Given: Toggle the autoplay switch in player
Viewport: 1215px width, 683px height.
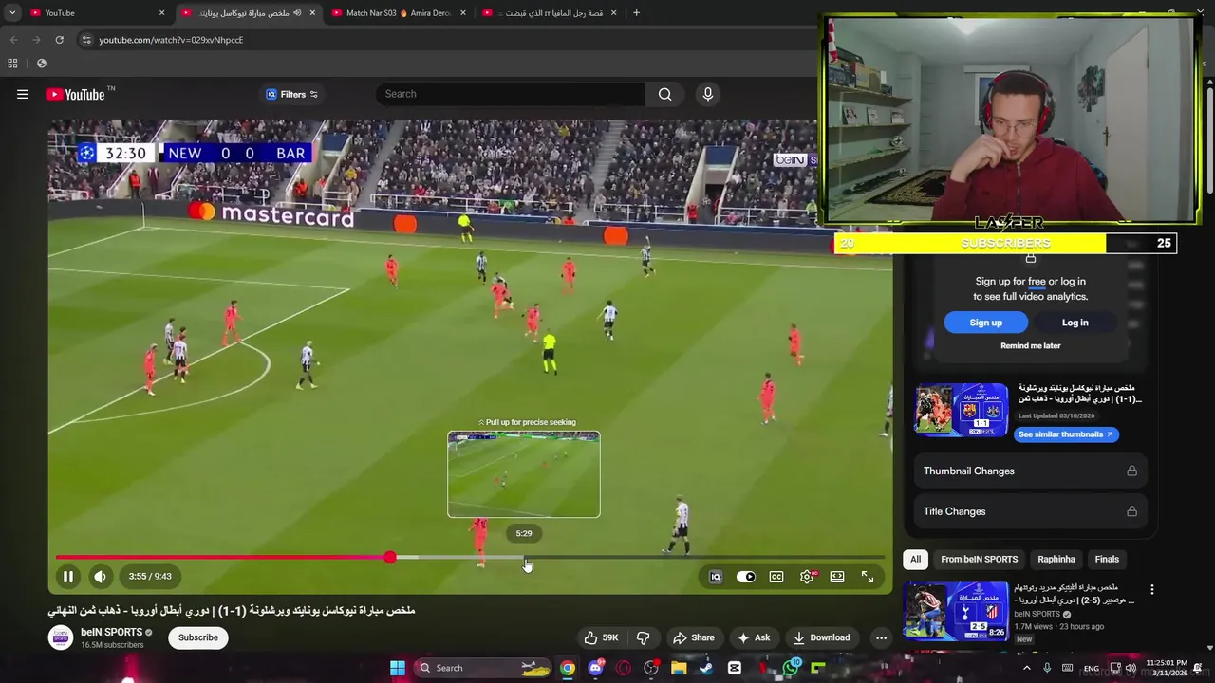Looking at the screenshot, I should [746, 577].
